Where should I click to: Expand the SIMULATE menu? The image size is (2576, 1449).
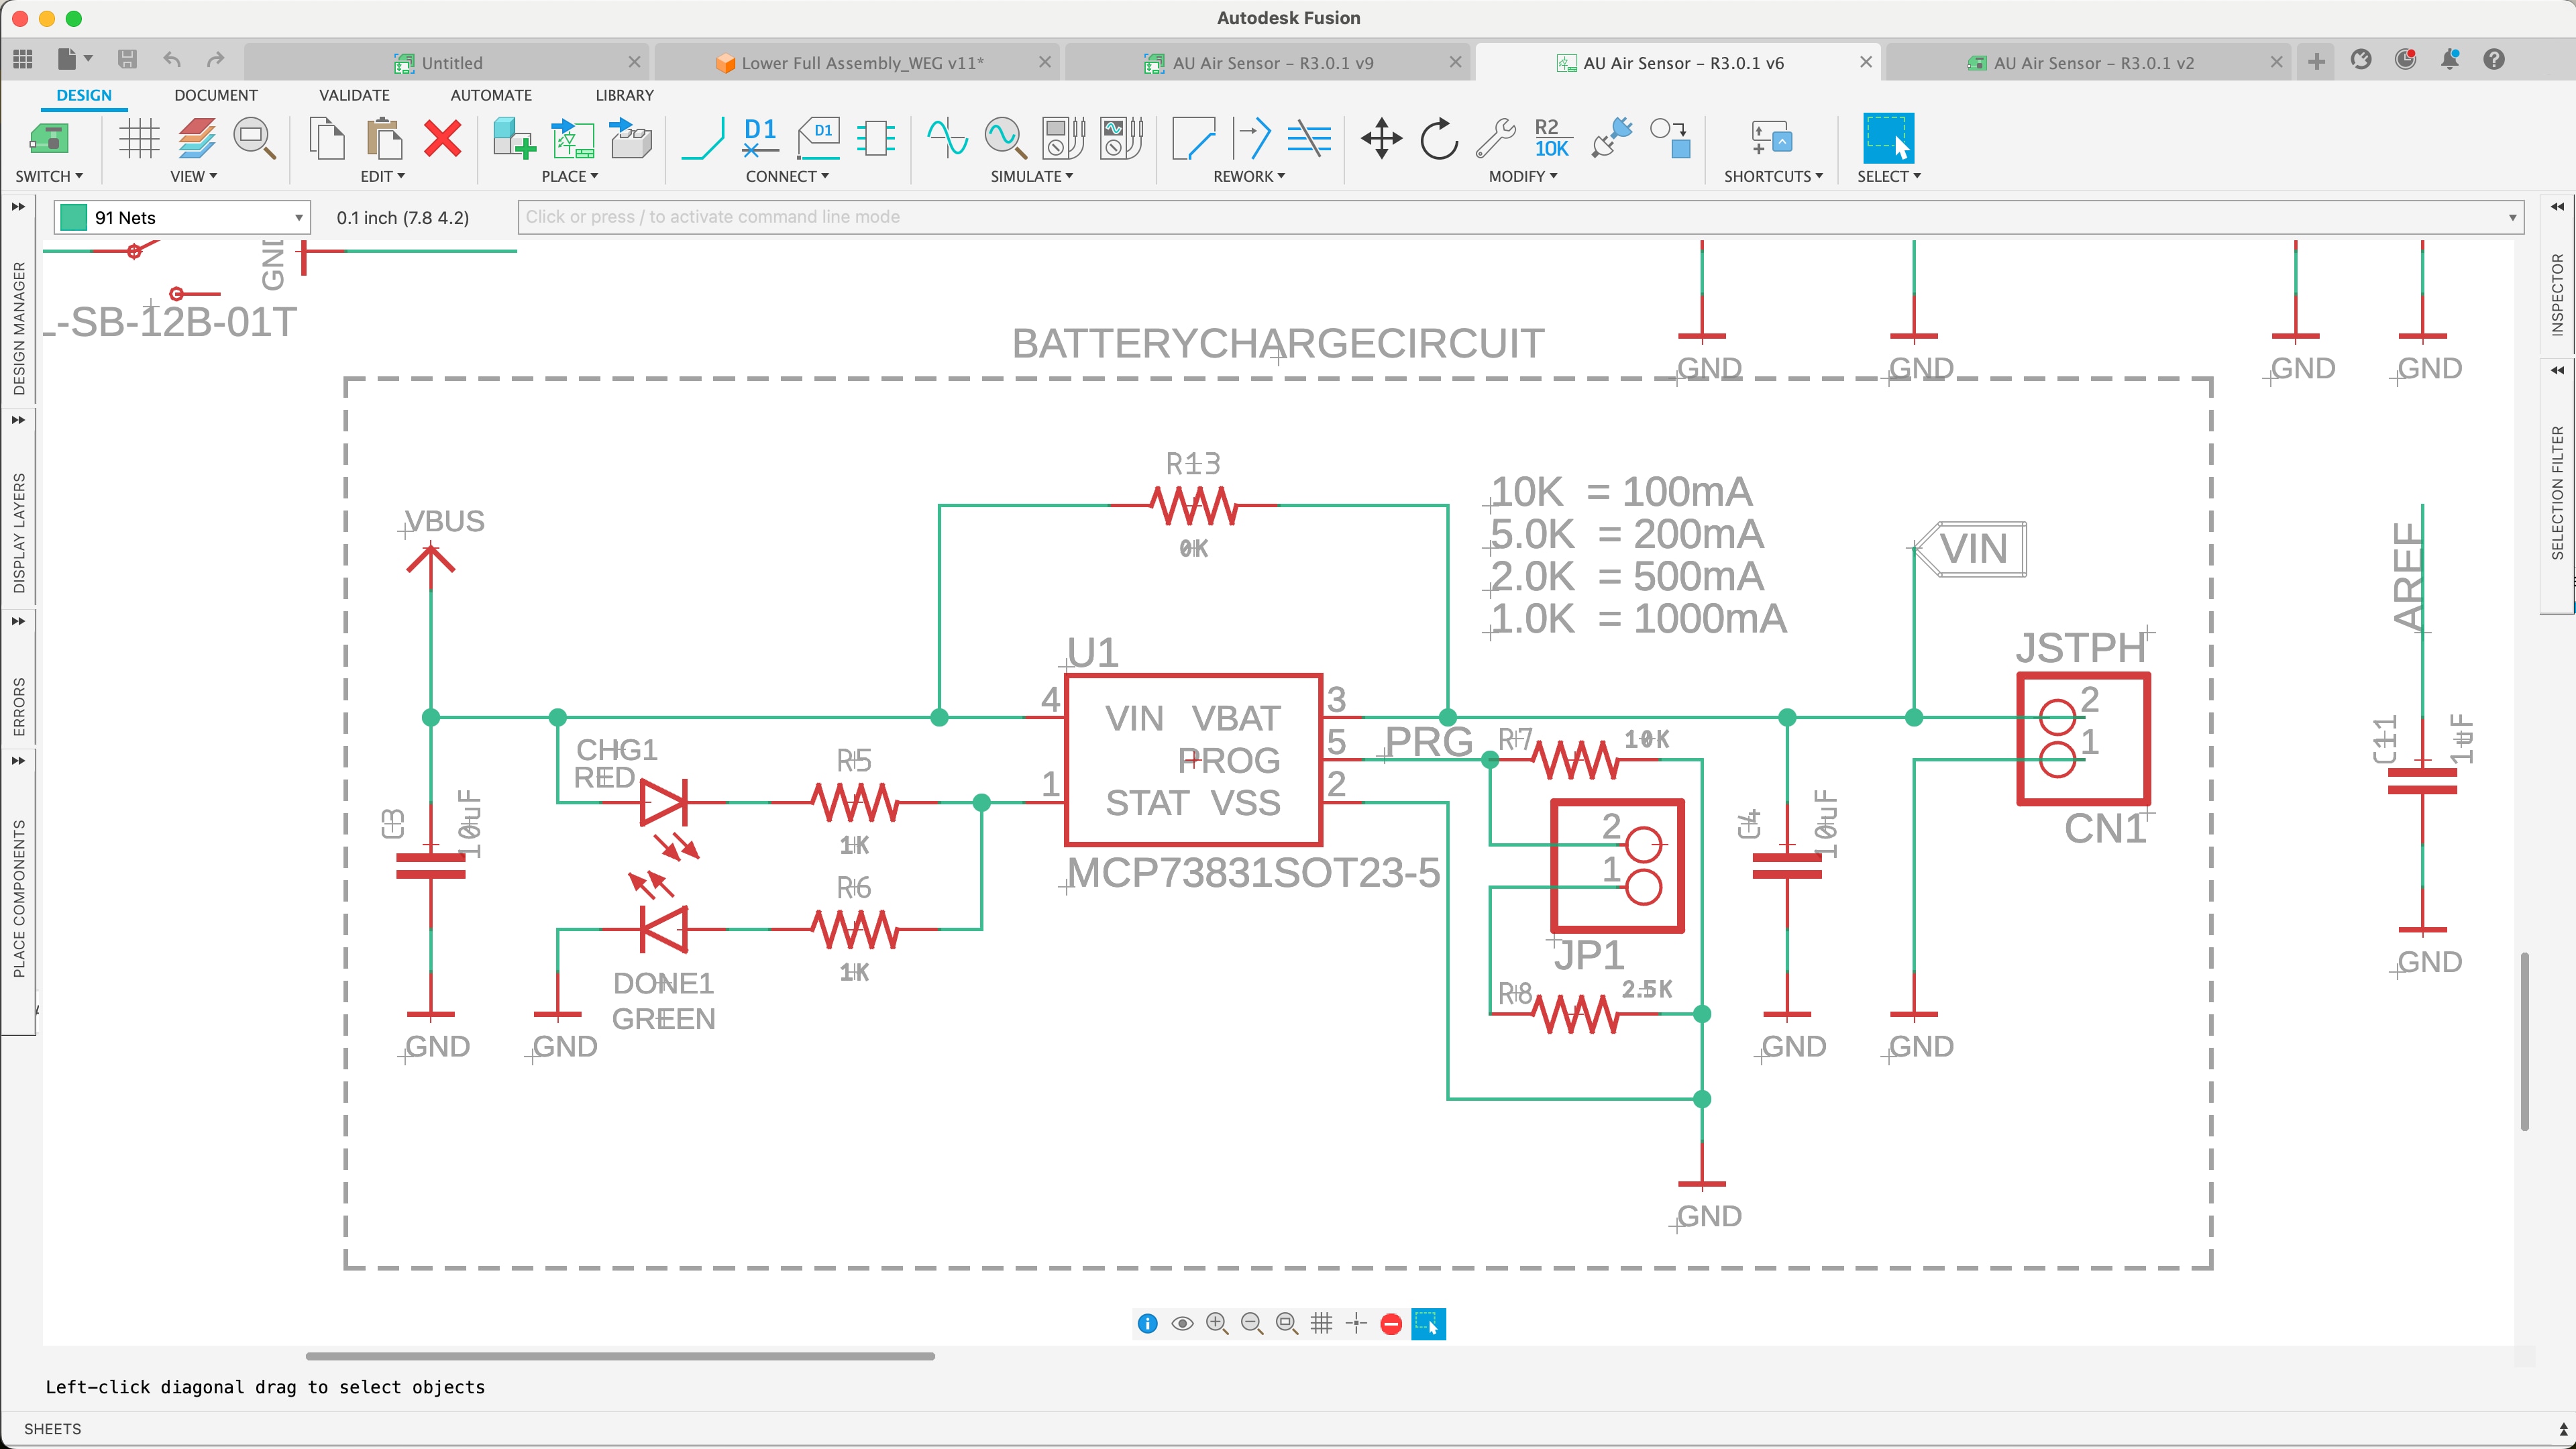pyautogui.click(x=1031, y=176)
